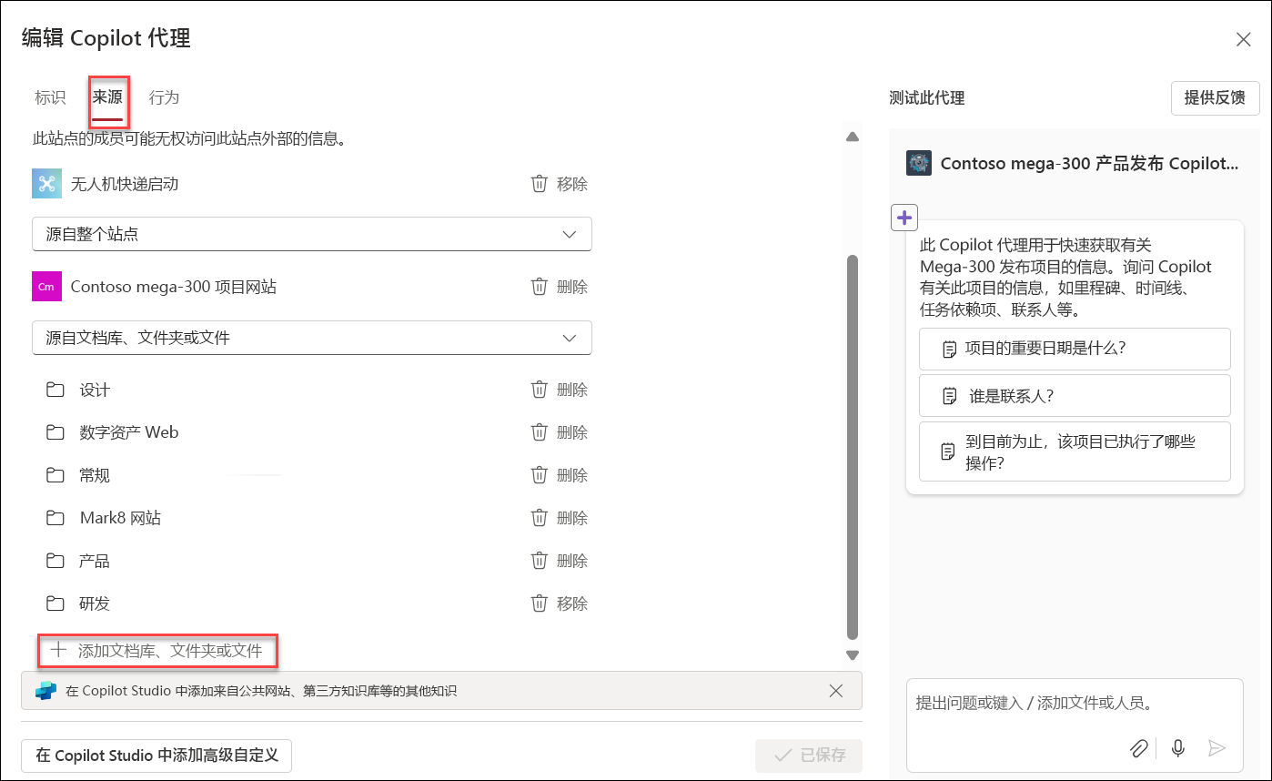Image resolution: width=1272 pixels, height=781 pixels.
Task: Click the Contoso mega-300 项目网站 site name
Action: tap(173, 287)
